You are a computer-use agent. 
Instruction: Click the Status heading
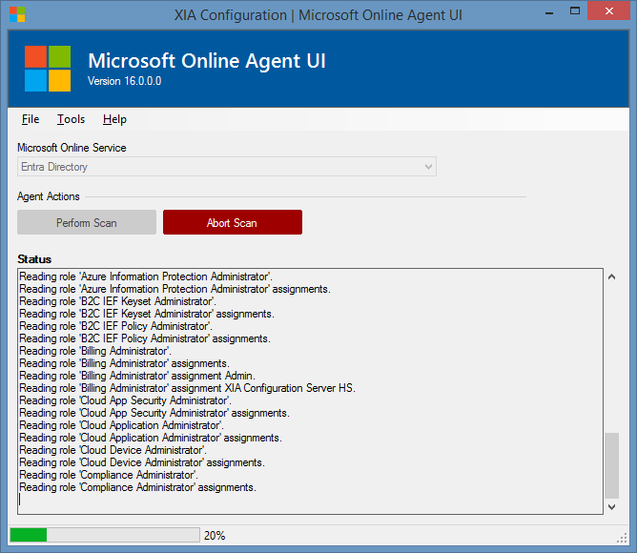click(x=34, y=259)
